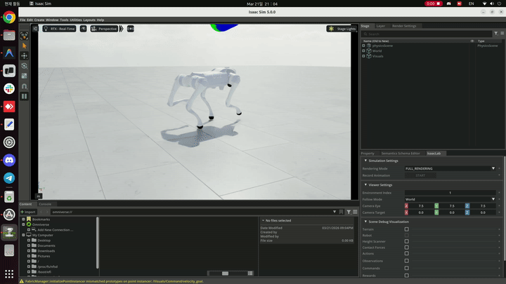506x284 pixels.
Task: Toggle the Observations checkbox
Action: tap(406, 261)
